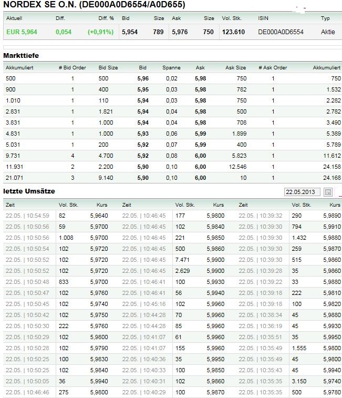Viewport: 342px width, 398px height.
Task: Click trade volume 3.150
Action: [299, 381]
